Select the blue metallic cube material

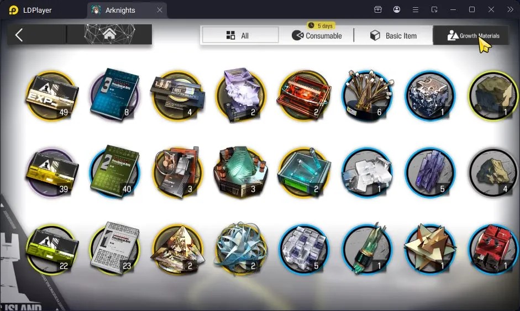(430, 96)
